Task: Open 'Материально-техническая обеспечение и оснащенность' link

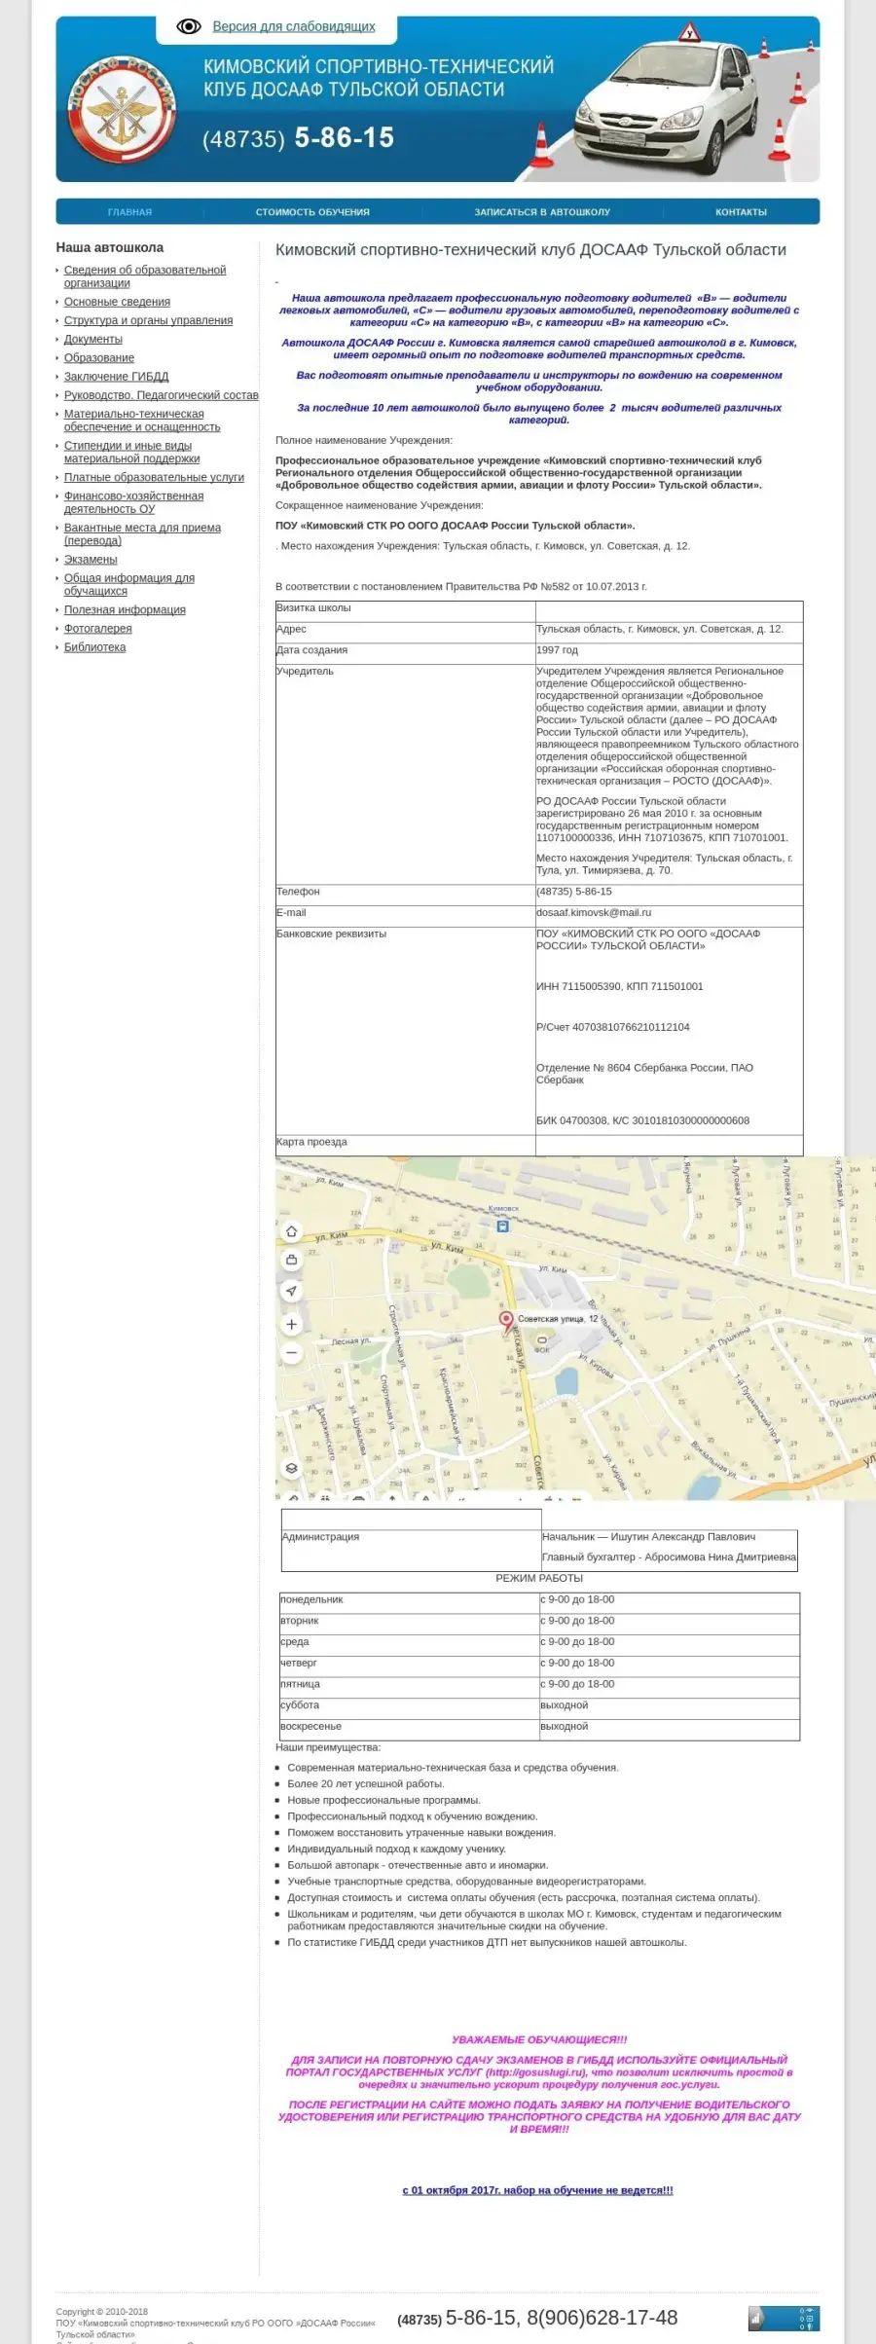Action: tap(142, 421)
